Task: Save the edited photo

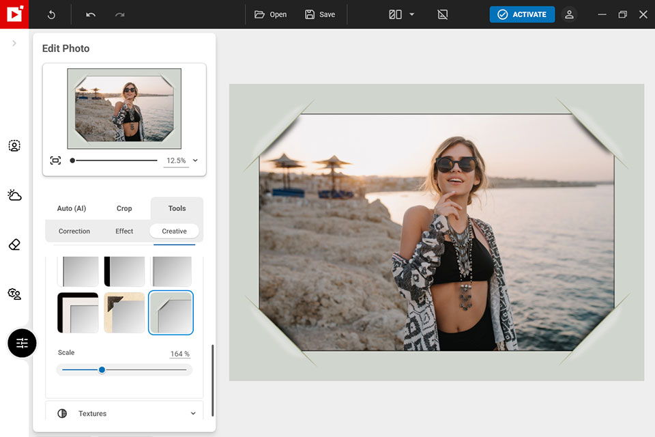Action: pyautogui.click(x=320, y=14)
